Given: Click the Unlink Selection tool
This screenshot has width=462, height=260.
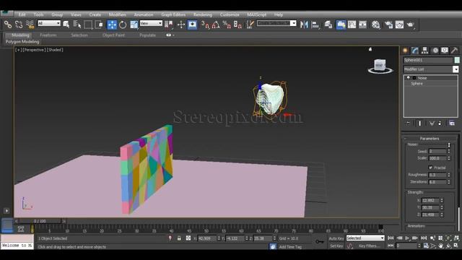Looking at the screenshot, I should (x=19, y=25).
